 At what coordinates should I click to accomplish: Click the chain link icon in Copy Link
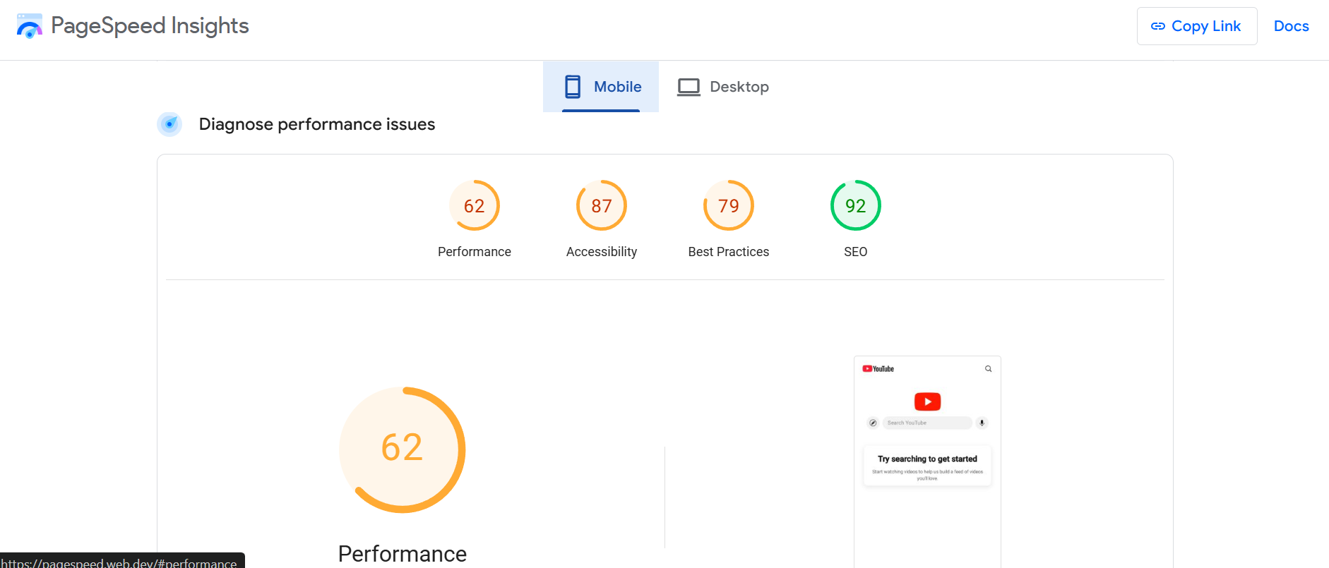[x=1158, y=26]
